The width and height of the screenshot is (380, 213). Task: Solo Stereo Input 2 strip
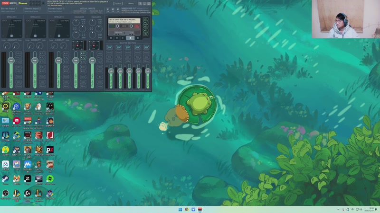[x=42, y=82]
